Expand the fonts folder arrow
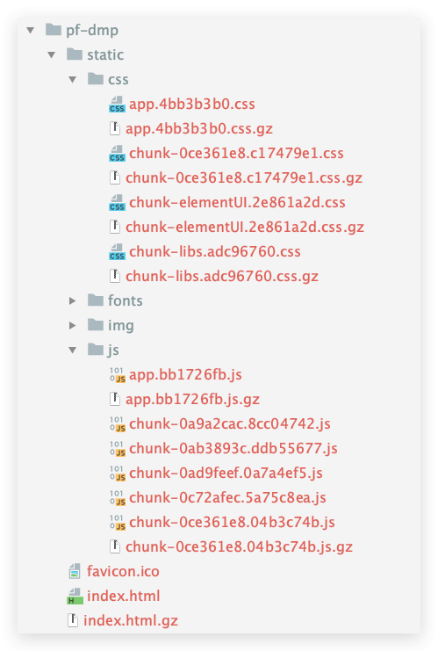The width and height of the screenshot is (438, 651). point(73,300)
